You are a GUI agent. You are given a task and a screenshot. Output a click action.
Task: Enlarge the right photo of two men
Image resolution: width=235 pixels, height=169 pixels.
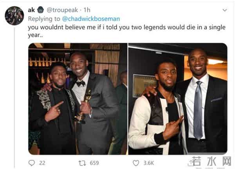[x=177, y=98]
